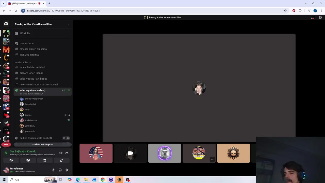
Task: Open the 1 Etkinlik events entry
Action: [42, 33]
